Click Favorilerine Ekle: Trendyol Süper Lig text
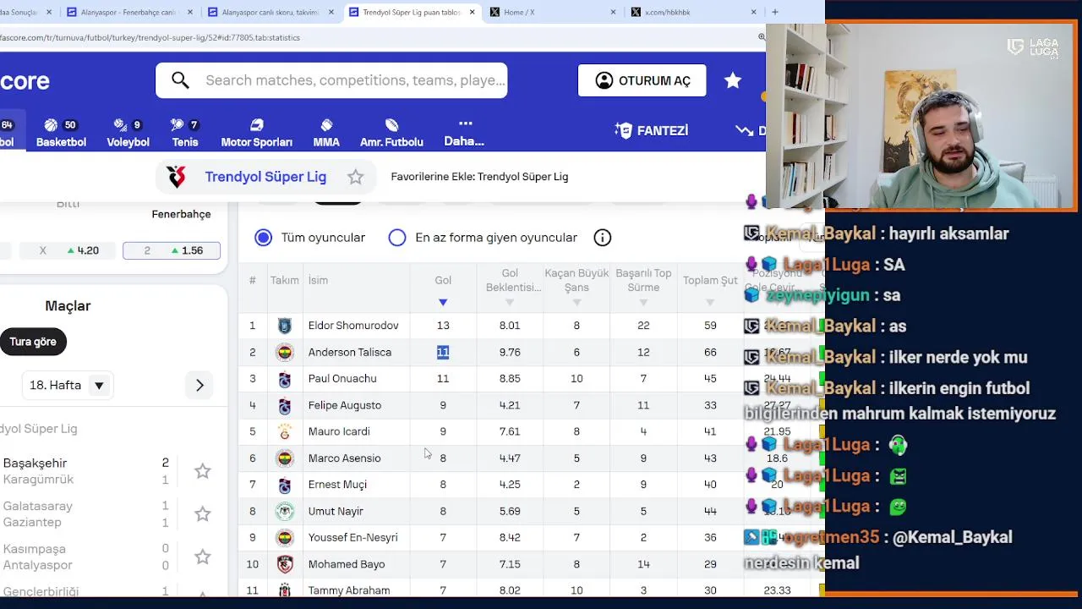The image size is (1082, 609). tap(479, 177)
